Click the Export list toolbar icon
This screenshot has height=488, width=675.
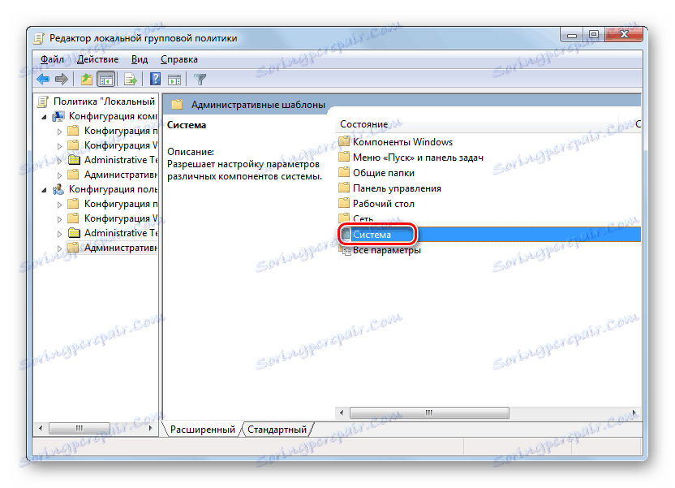pyautogui.click(x=130, y=80)
